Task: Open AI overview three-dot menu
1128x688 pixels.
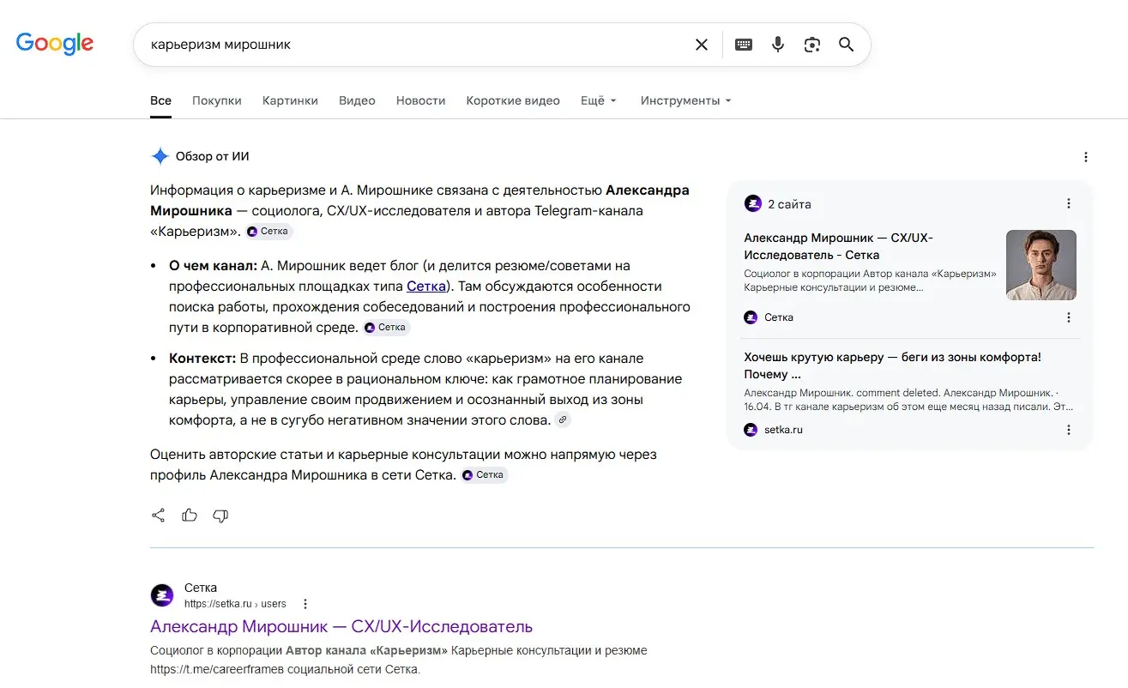Action: coord(1086,157)
